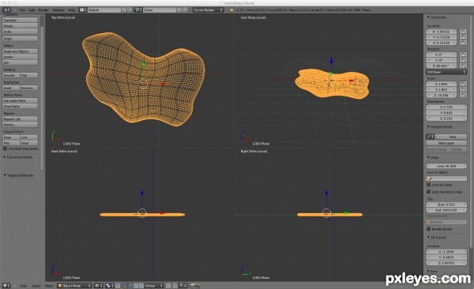Enable the Lock to Cursor checkbox
This screenshot has width=474, height=289.
pyautogui.click(x=429, y=185)
